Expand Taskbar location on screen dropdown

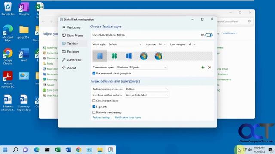[147, 89]
